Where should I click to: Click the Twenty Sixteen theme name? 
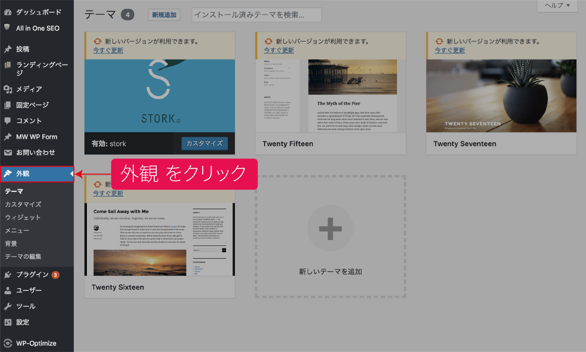[x=118, y=287]
